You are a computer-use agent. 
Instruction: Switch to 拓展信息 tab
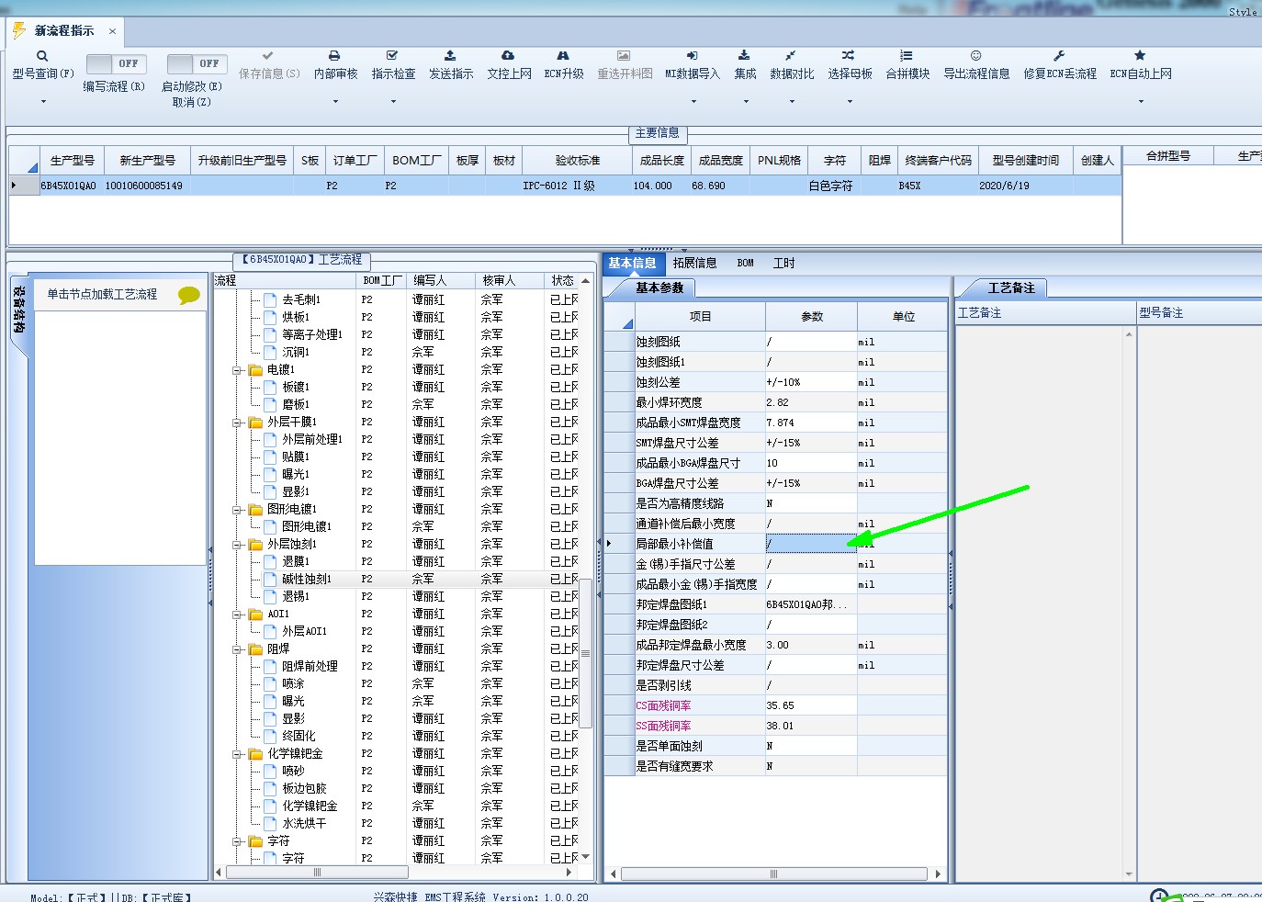694,263
